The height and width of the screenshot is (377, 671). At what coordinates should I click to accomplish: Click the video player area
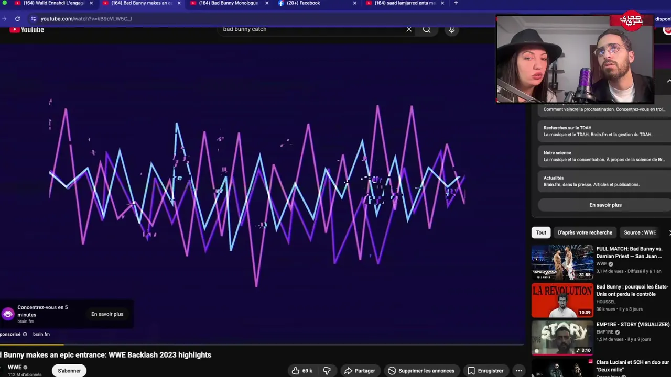click(262, 194)
